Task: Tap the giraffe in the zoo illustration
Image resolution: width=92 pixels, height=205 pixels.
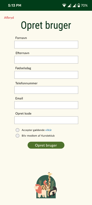Action: 49,183
